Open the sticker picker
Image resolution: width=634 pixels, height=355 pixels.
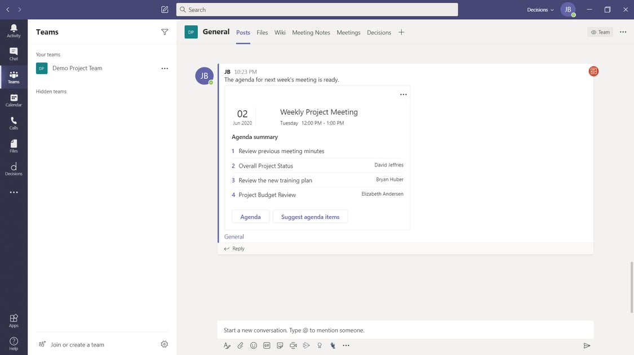pos(280,345)
